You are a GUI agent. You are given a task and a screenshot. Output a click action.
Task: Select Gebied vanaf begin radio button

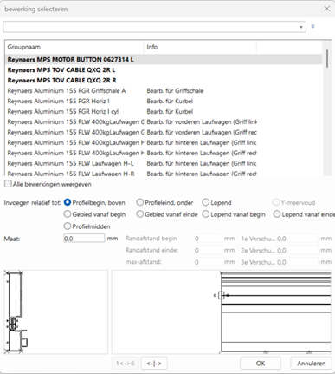pyautogui.click(x=68, y=214)
